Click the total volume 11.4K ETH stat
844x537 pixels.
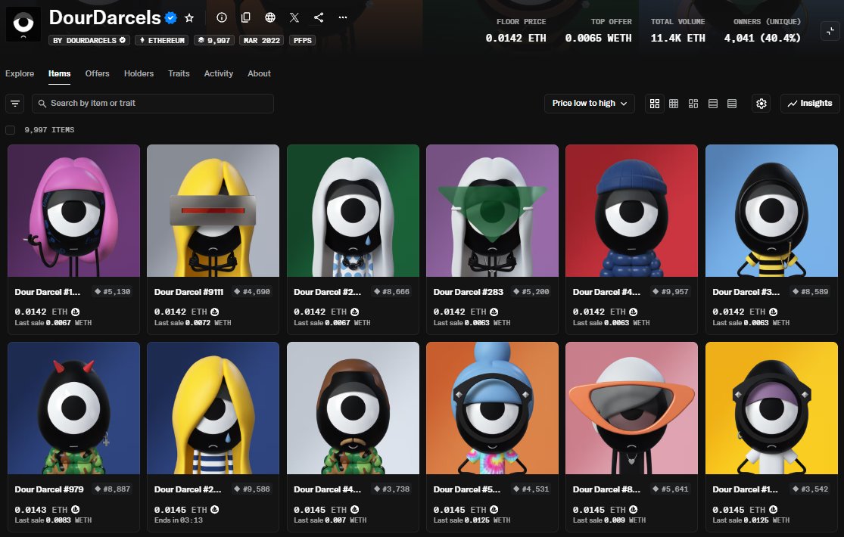click(x=677, y=31)
